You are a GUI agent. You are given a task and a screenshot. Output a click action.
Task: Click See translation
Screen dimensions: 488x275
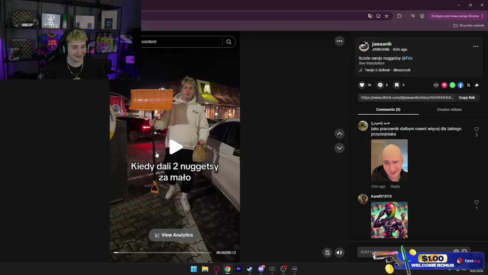click(x=371, y=63)
